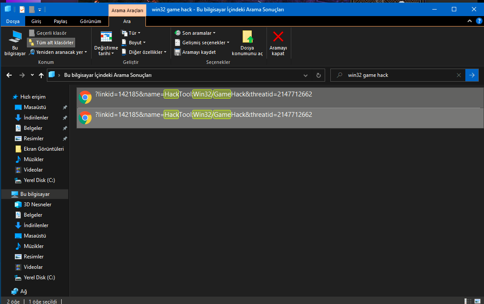The width and height of the screenshot is (484, 304).
Task: Go up one folder level
Action: pos(41,75)
